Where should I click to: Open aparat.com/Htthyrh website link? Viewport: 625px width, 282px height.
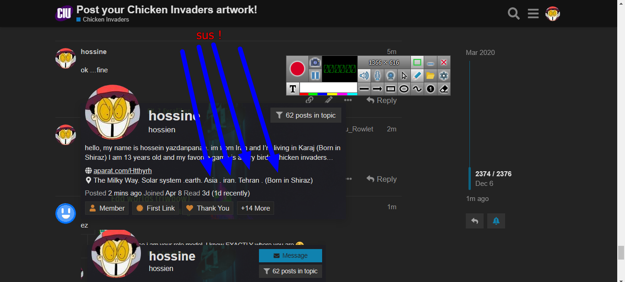coord(122,171)
